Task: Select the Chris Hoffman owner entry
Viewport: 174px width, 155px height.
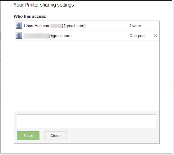Action: pos(87,26)
